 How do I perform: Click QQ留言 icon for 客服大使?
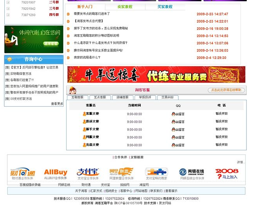point(178,114)
